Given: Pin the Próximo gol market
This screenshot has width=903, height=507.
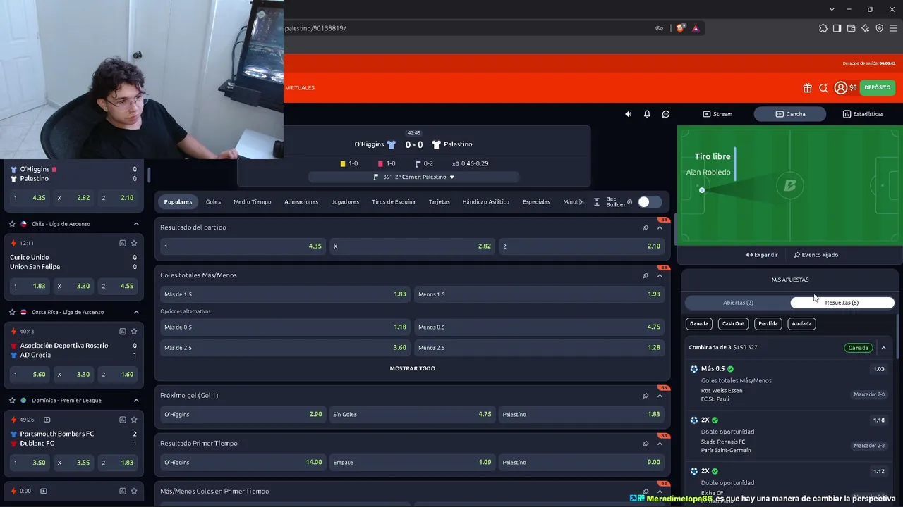Looking at the screenshot, I should pyautogui.click(x=646, y=396).
